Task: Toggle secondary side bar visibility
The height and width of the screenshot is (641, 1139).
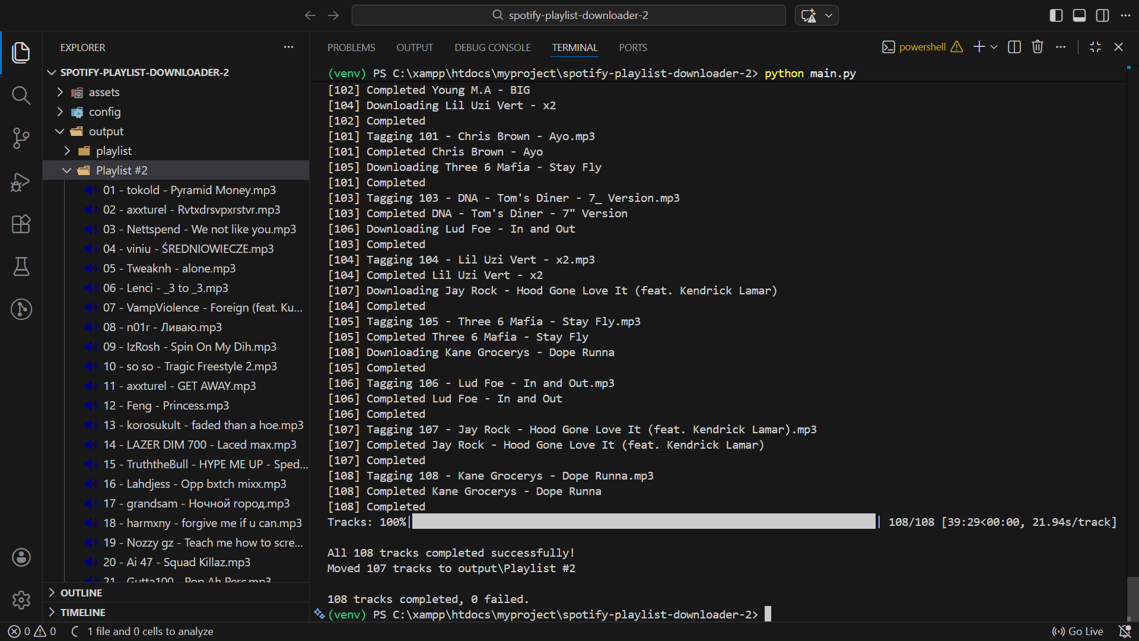Action: click(x=1102, y=15)
